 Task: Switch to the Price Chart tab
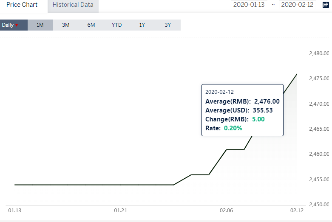click(22, 5)
